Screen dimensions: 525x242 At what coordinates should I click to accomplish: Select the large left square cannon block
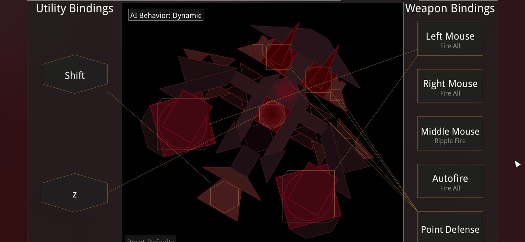pyautogui.click(x=183, y=124)
